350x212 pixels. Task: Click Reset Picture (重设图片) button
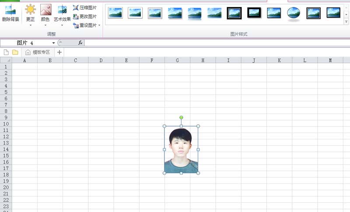[x=85, y=25]
